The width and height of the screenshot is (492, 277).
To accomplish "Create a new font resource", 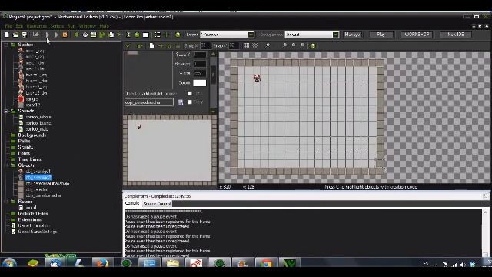I will point(120,35).
